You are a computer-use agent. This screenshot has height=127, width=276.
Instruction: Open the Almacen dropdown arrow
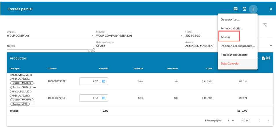(271, 46)
